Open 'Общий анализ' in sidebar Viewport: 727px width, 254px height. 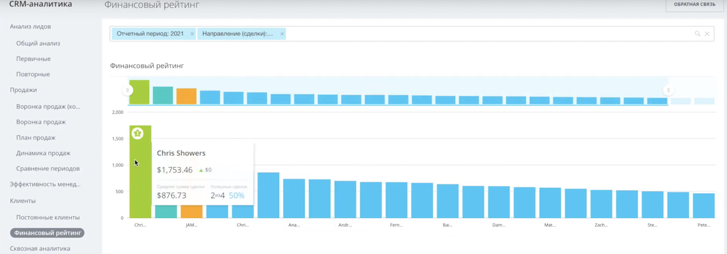38,43
